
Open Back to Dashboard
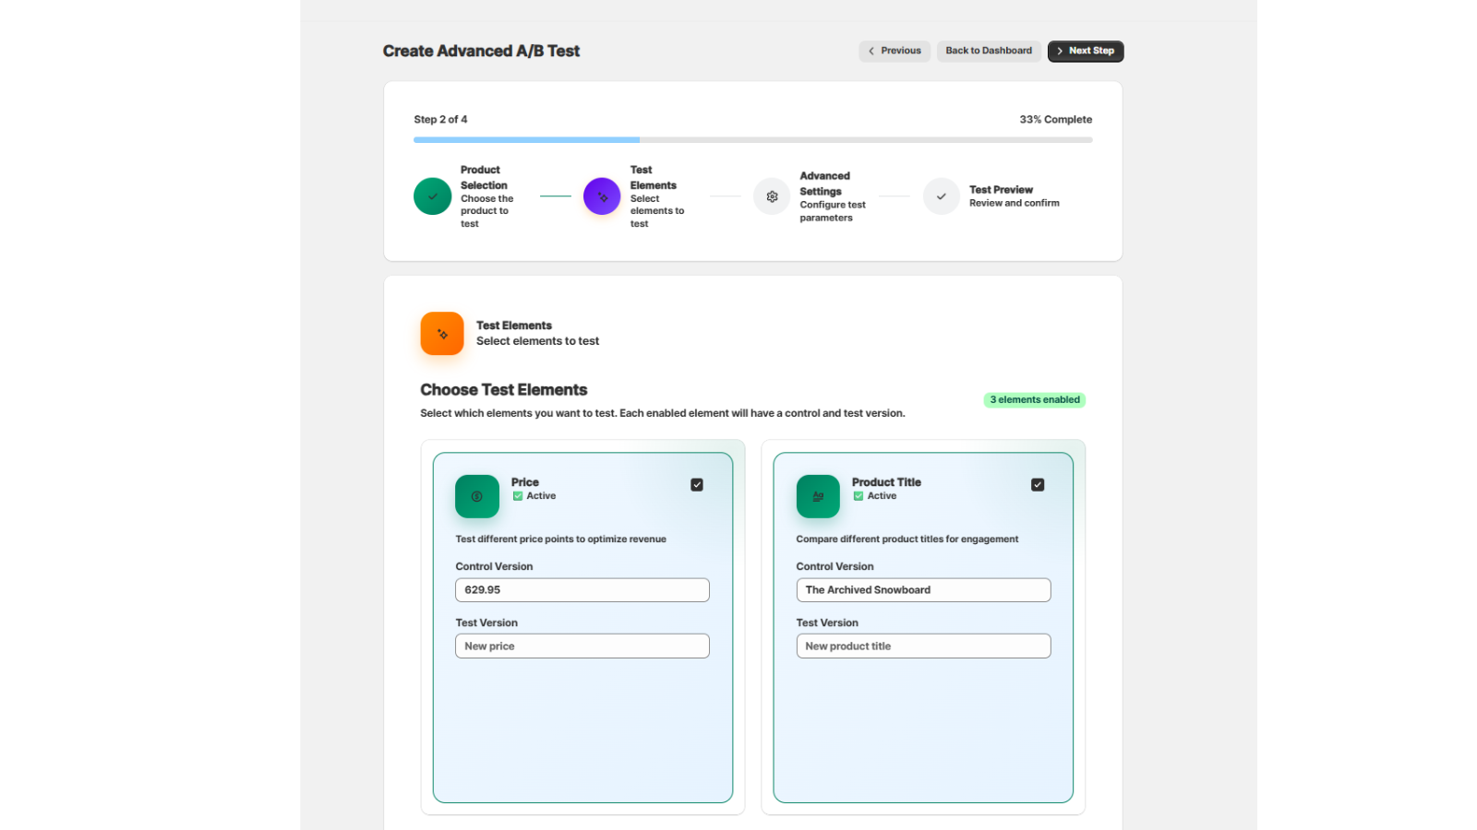989,51
